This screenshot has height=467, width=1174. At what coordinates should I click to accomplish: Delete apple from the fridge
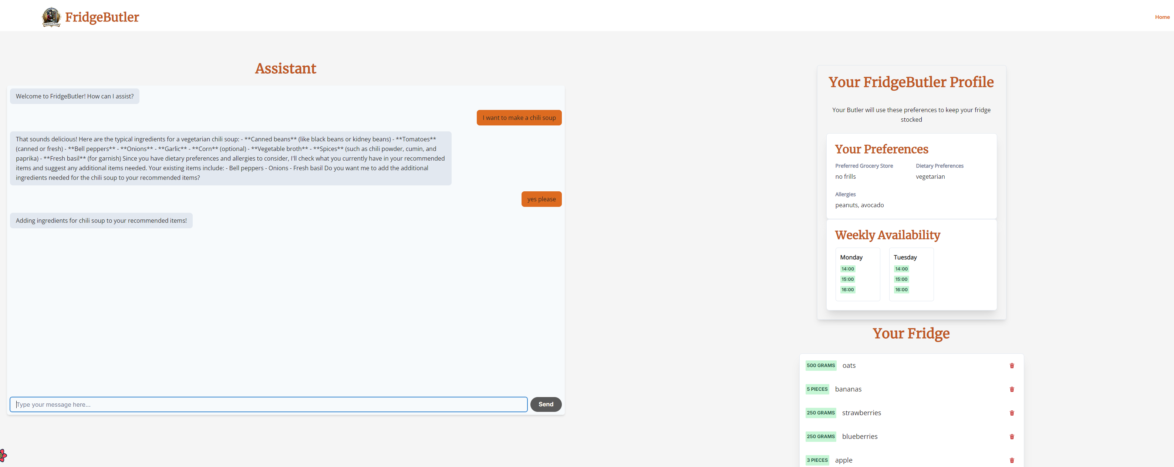1011,460
